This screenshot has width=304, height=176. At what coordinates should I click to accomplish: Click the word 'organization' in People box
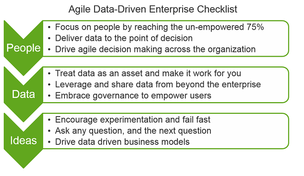click(232, 49)
